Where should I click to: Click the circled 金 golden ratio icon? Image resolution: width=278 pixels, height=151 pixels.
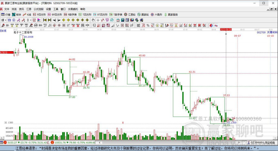[x=157, y=25]
